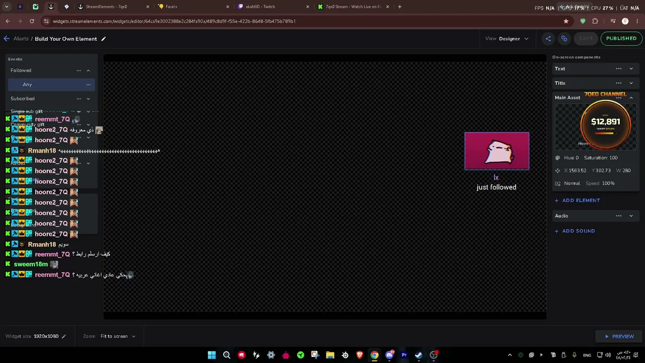Collapse the Followed event section
The height and width of the screenshot is (363, 645).
pos(88,71)
